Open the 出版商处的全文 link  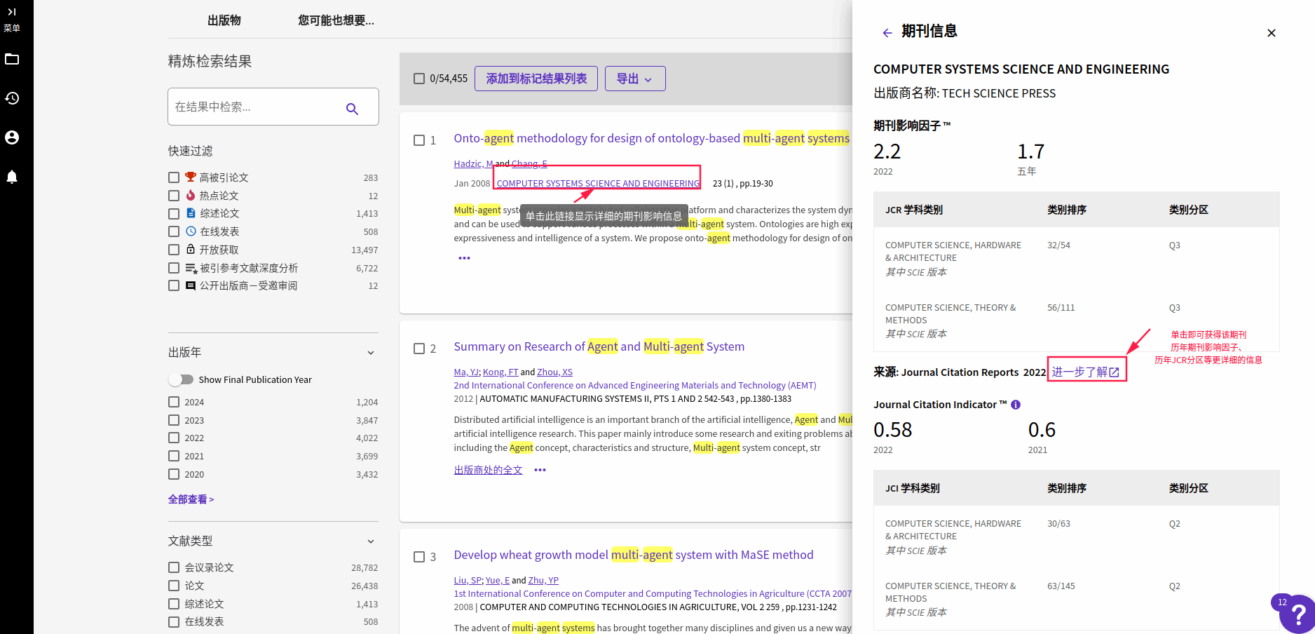point(488,470)
